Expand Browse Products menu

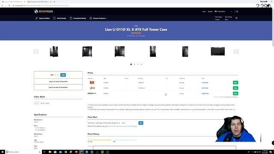point(98,18)
